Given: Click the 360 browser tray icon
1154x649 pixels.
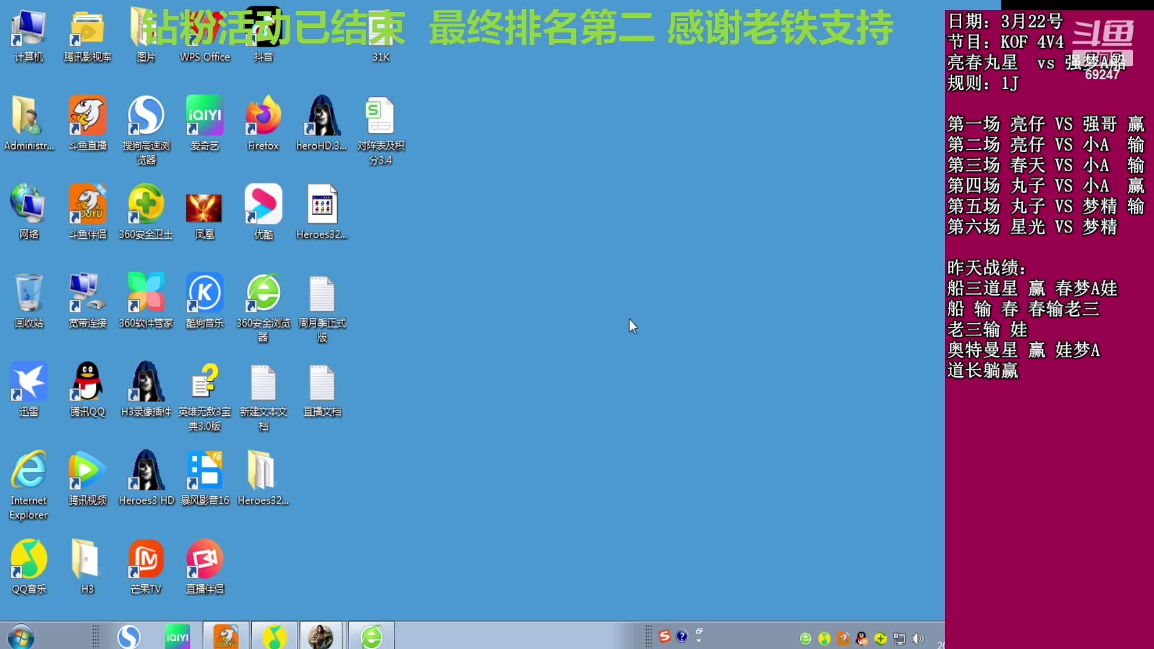Looking at the screenshot, I should click(805, 639).
